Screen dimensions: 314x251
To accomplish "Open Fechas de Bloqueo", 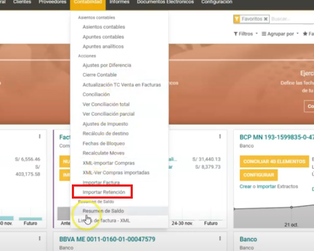I will pos(104,144).
